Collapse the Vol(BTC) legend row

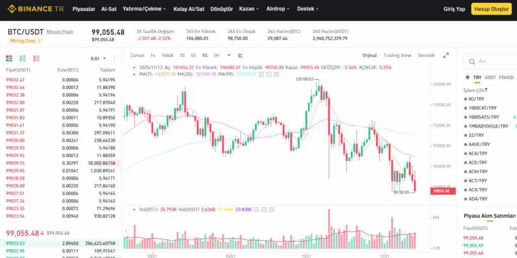[134, 209]
